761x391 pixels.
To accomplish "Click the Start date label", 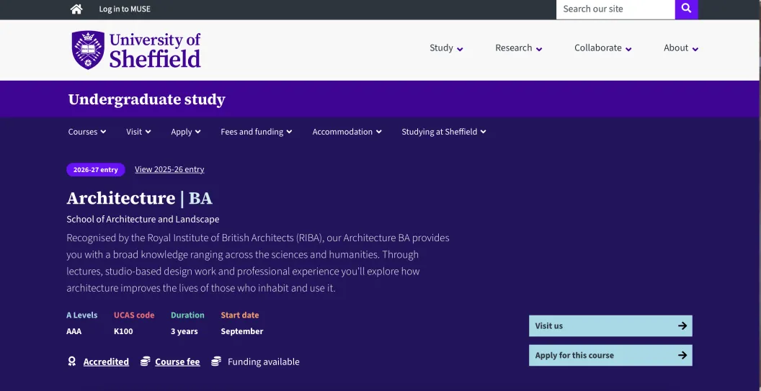I will tap(240, 315).
